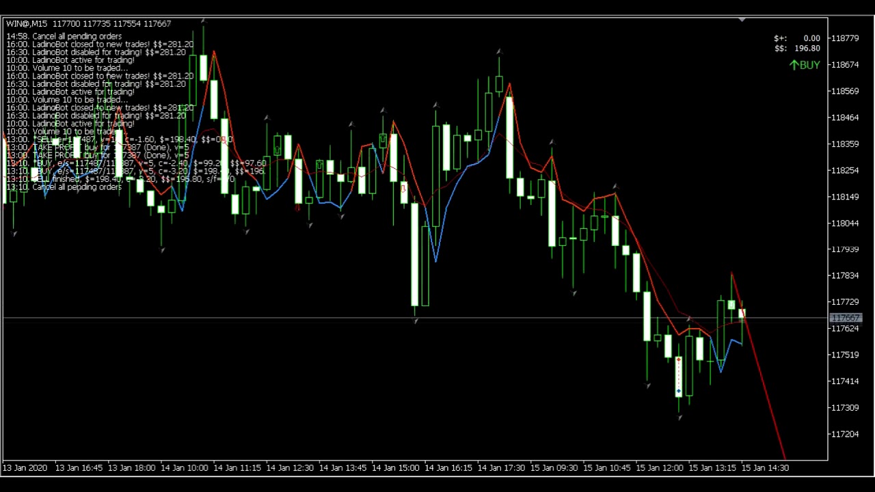The image size is (875, 492).
Task: Click price scale label 118779
Action: tap(846, 38)
